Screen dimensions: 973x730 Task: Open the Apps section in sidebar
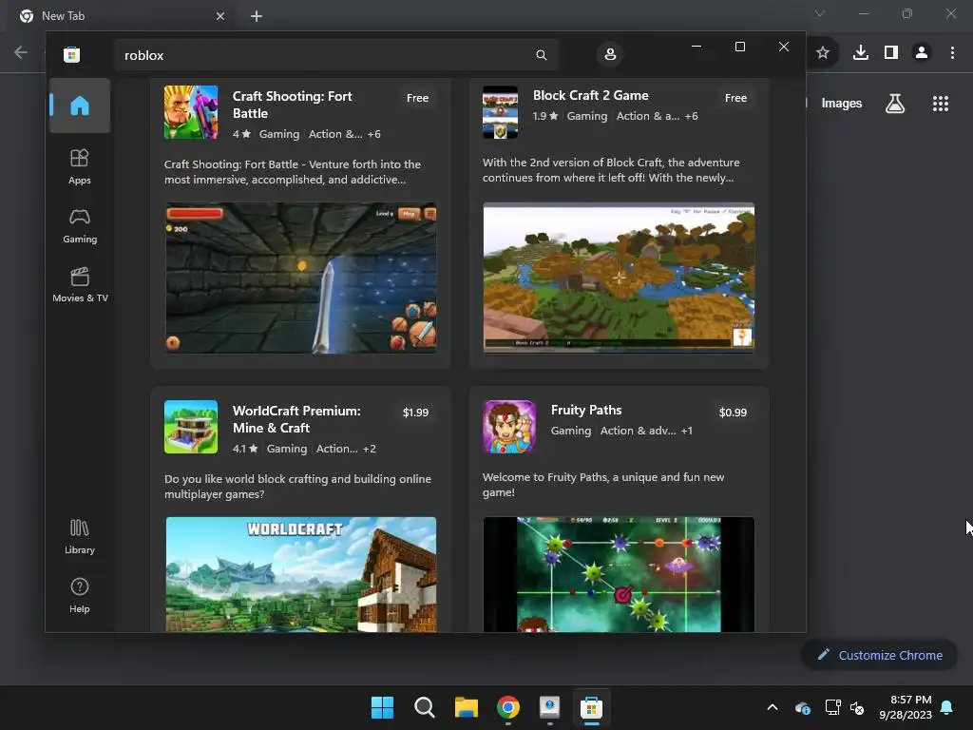coord(80,167)
